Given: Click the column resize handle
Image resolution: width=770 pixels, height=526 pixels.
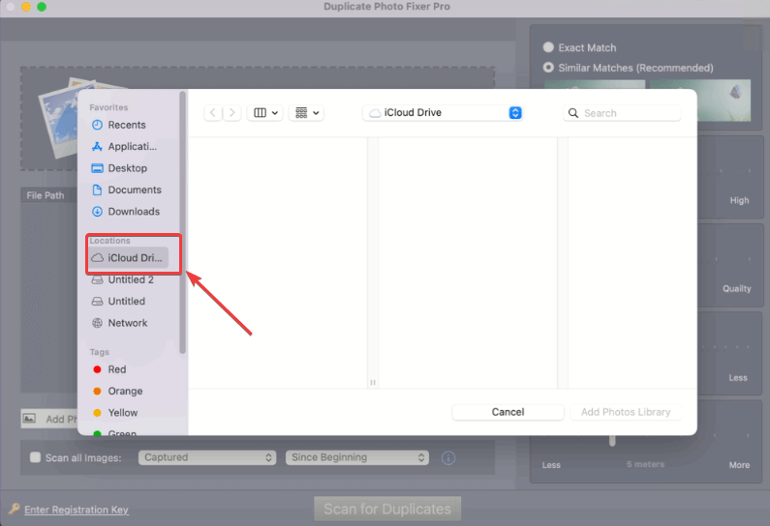Looking at the screenshot, I should [373, 382].
